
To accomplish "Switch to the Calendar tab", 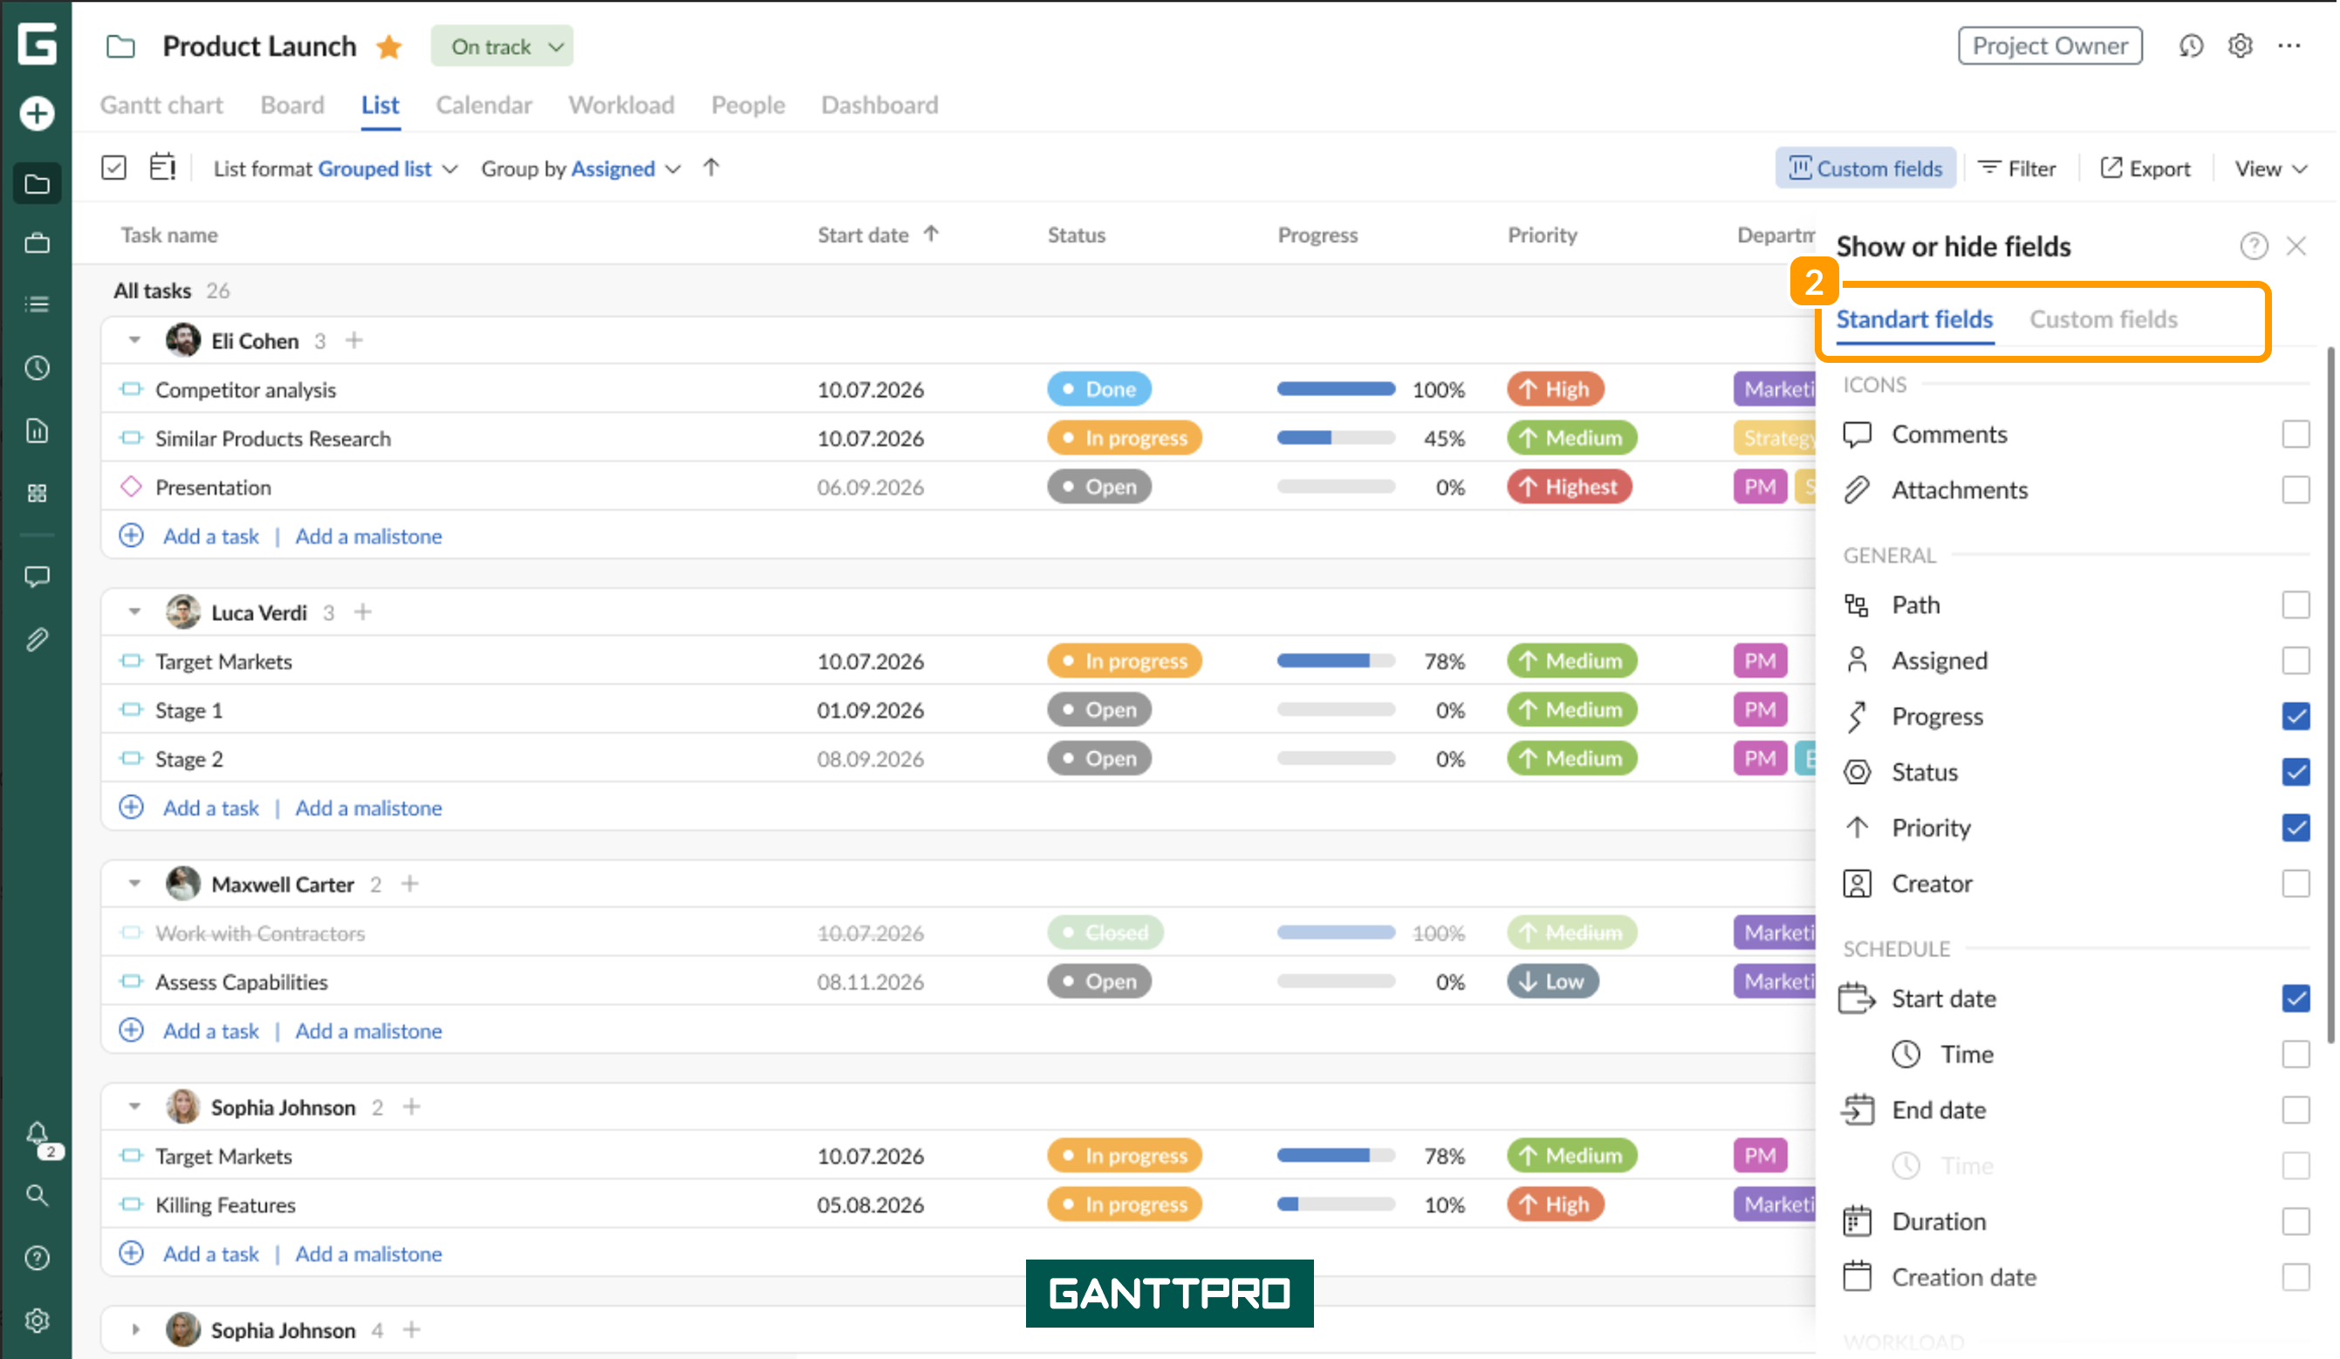I will pyautogui.click(x=483, y=105).
